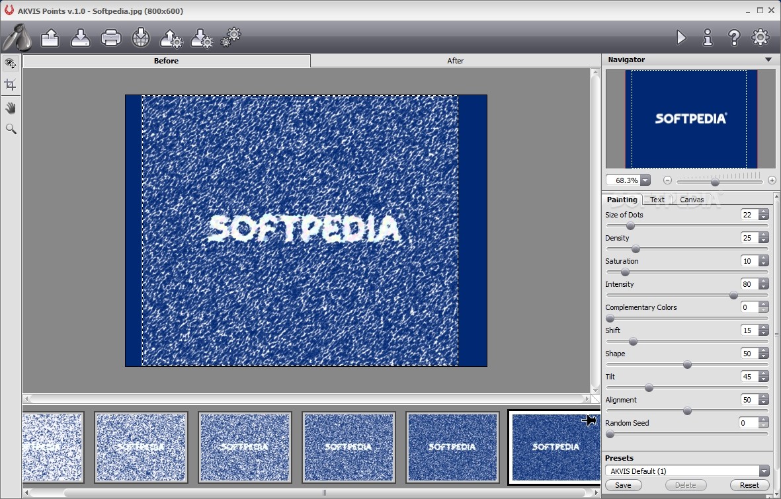The width and height of the screenshot is (781, 499).
Task: Adjust the Complementary Colors slider
Action: [x=610, y=319]
